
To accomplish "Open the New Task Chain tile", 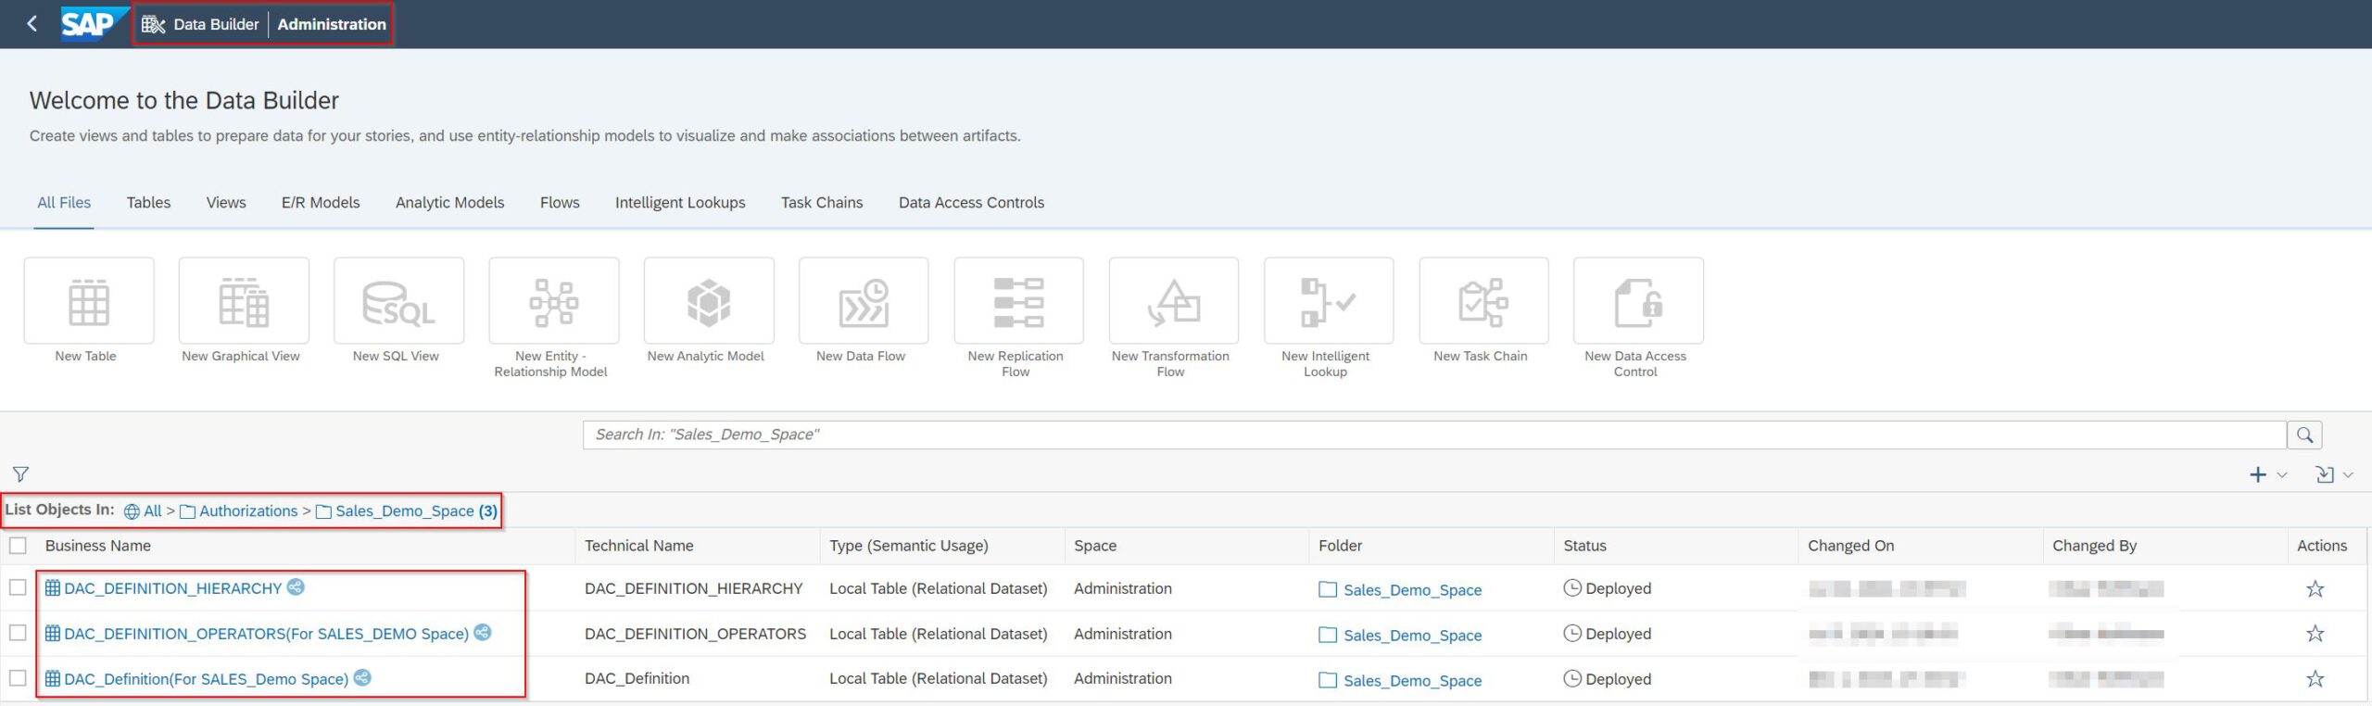I will pyautogui.click(x=1483, y=301).
